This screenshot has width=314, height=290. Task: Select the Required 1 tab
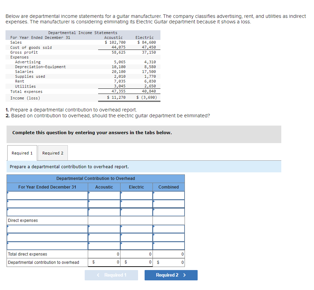click(22, 153)
